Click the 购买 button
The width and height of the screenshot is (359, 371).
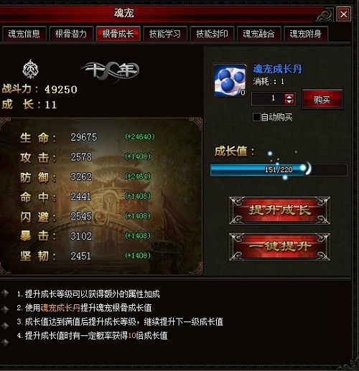[x=322, y=99]
